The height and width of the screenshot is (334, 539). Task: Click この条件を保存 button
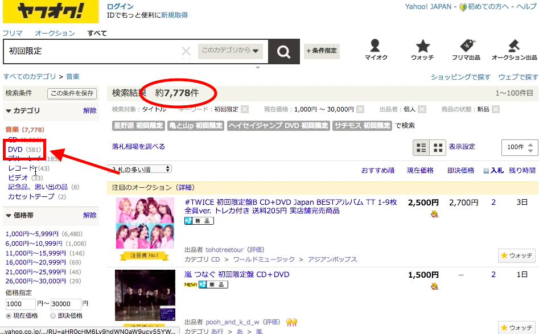click(x=72, y=93)
